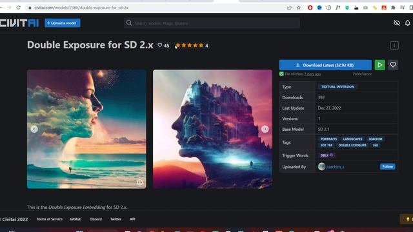Open the Twitter footer link
This screenshot has height=232, width=413.
coord(116,219)
